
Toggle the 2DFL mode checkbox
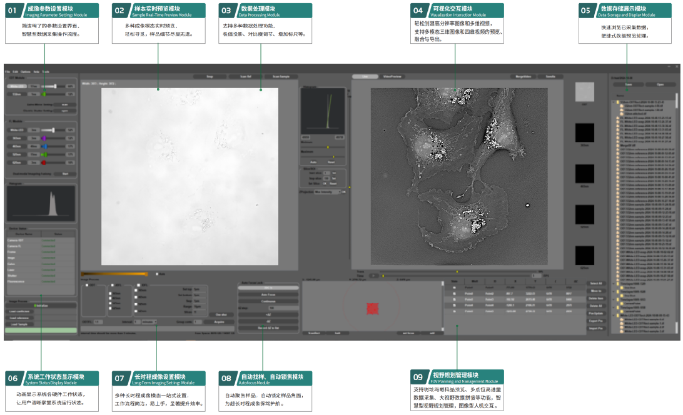coord(111,285)
